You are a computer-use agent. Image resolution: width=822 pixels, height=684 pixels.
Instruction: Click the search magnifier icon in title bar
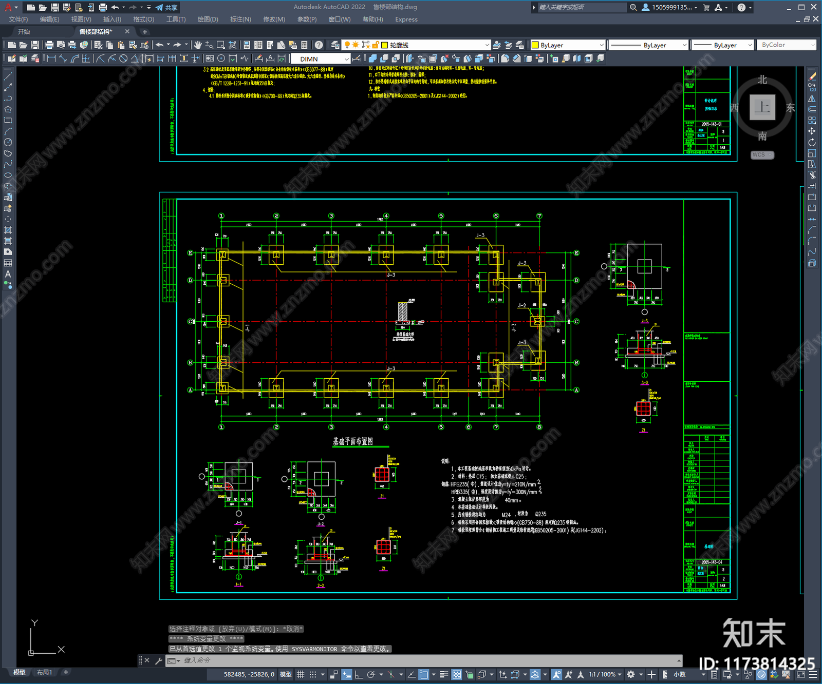633,7
